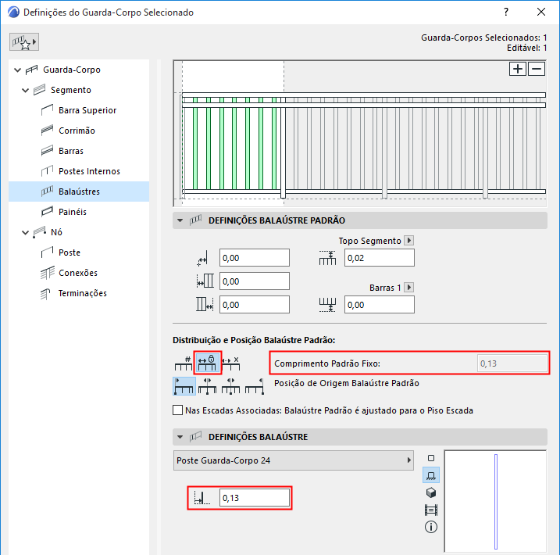Enable the Nas Escadas Associadas checkbox
The width and height of the screenshot is (560, 555).
177,410
